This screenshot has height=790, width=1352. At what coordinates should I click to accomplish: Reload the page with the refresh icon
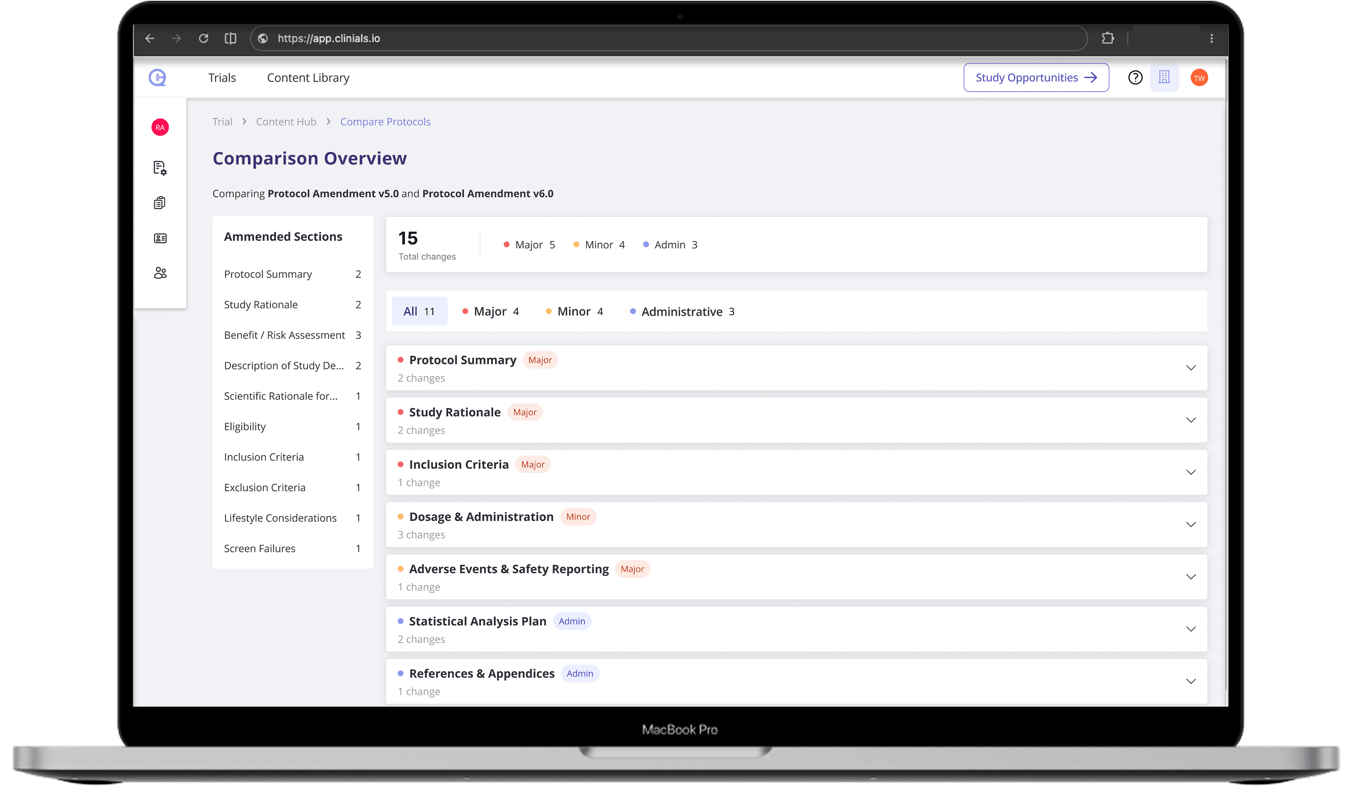(204, 38)
